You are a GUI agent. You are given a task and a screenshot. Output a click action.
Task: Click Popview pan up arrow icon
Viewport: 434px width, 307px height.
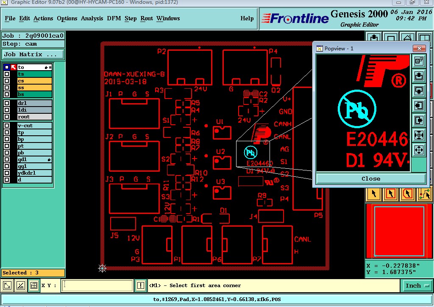click(419, 76)
